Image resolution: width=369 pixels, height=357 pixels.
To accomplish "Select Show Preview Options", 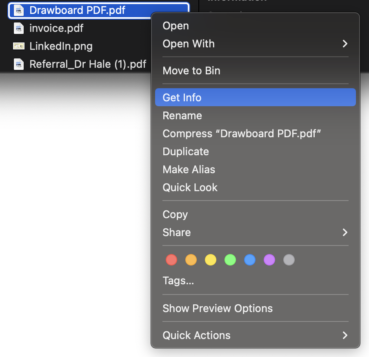I will pos(218,308).
